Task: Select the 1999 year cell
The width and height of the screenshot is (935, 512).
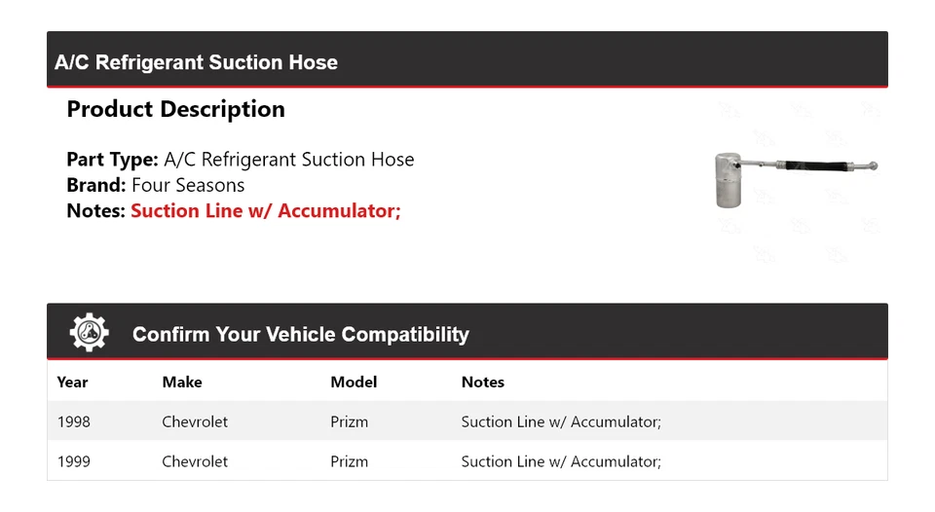Action: 74,461
